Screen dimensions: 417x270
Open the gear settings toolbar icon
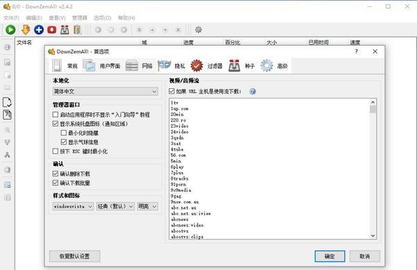pyautogui.click(x=198, y=29)
